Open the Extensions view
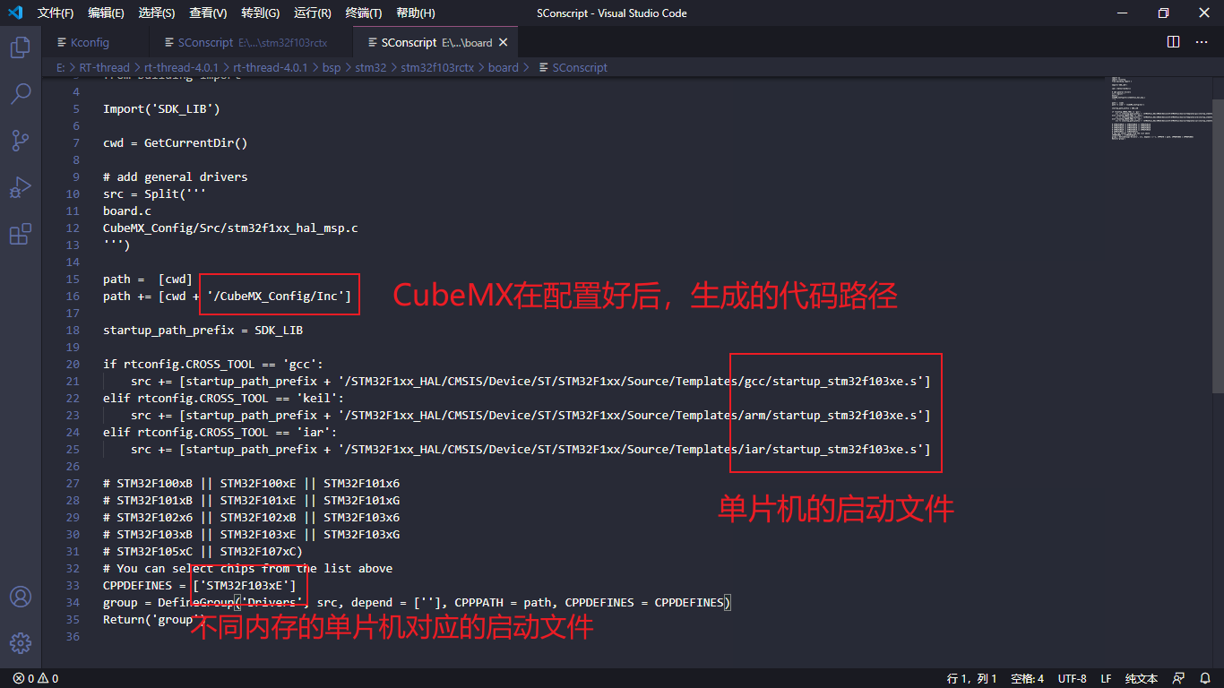The width and height of the screenshot is (1224, 688). pyautogui.click(x=20, y=235)
